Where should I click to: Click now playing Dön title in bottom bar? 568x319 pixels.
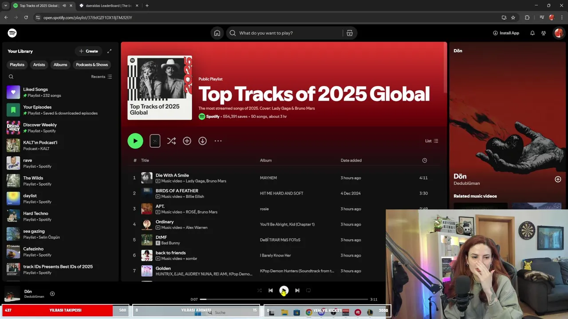(28, 292)
